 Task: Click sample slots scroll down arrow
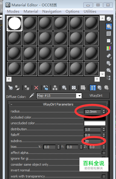click(x=102, y=74)
